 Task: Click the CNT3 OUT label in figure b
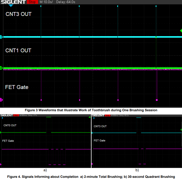(100, 126)
